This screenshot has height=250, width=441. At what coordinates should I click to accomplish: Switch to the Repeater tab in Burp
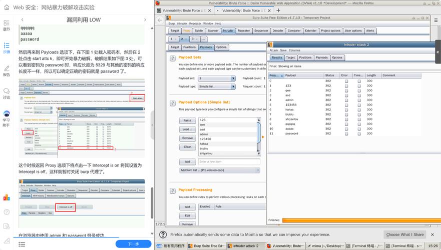244,30
